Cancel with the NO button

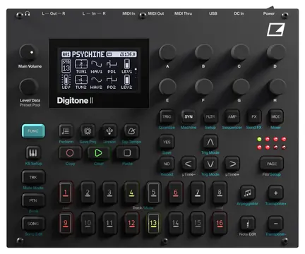tap(167, 164)
